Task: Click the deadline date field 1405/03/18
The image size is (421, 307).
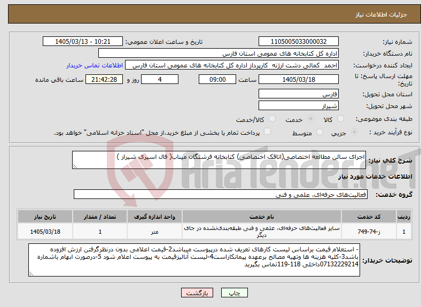Action: click(x=298, y=79)
